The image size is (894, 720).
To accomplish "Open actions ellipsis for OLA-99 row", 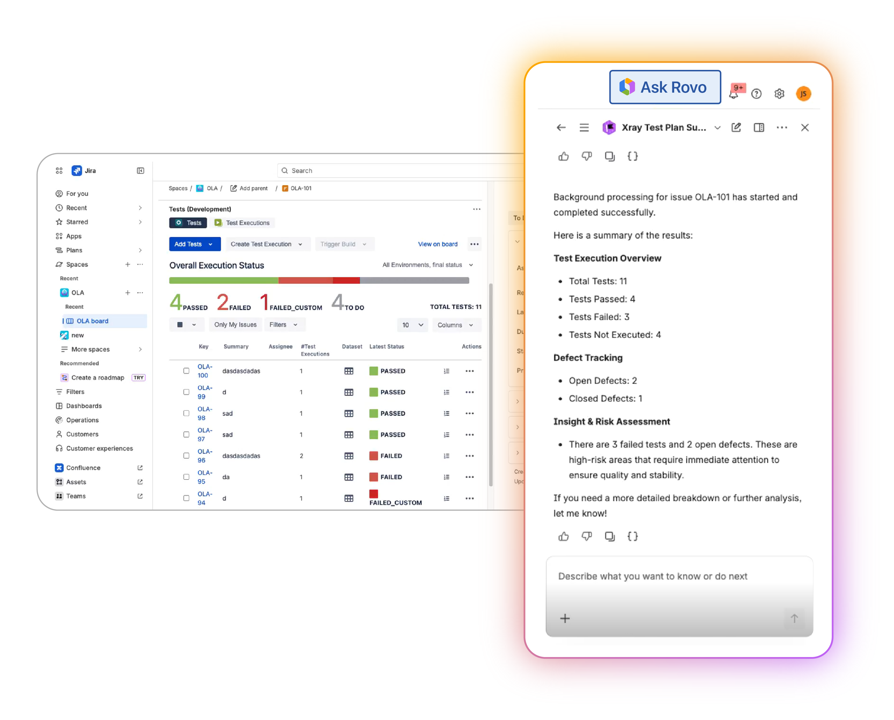I will point(469,392).
